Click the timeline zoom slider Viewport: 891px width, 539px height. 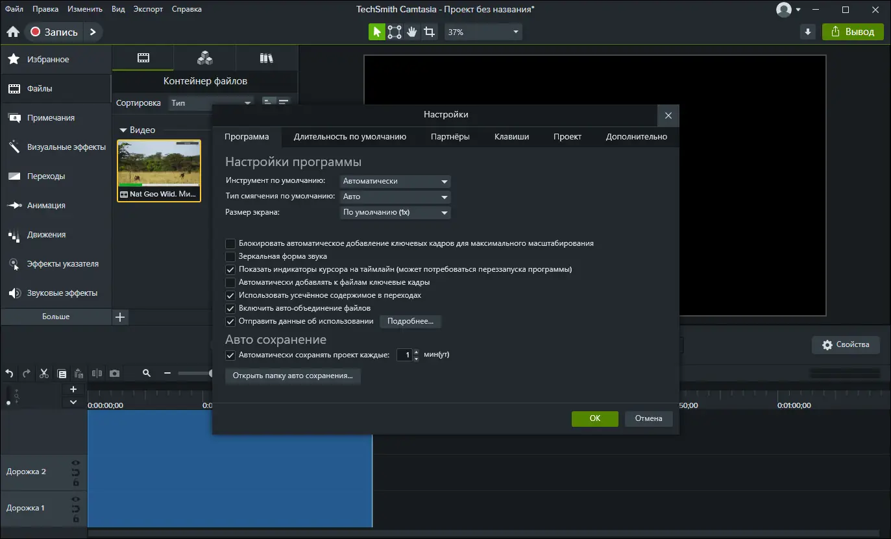click(195, 374)
